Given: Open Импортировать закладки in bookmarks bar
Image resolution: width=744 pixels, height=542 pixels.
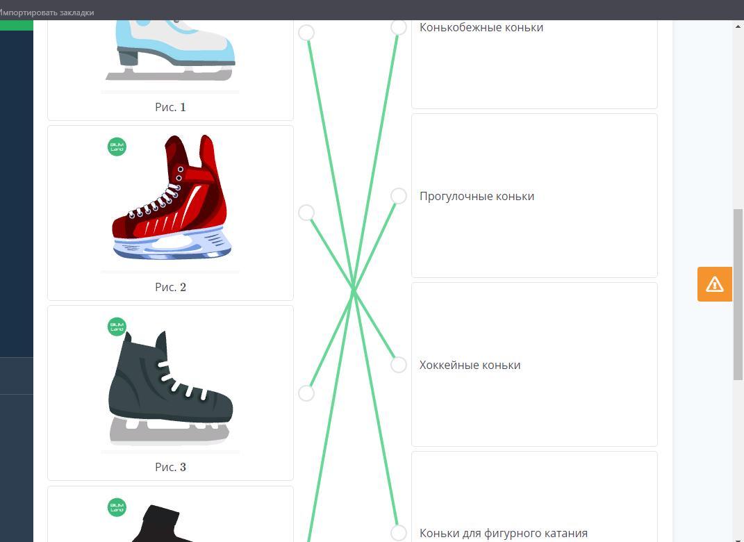Looking at the screenshot, I should click(x=47, y=13).
